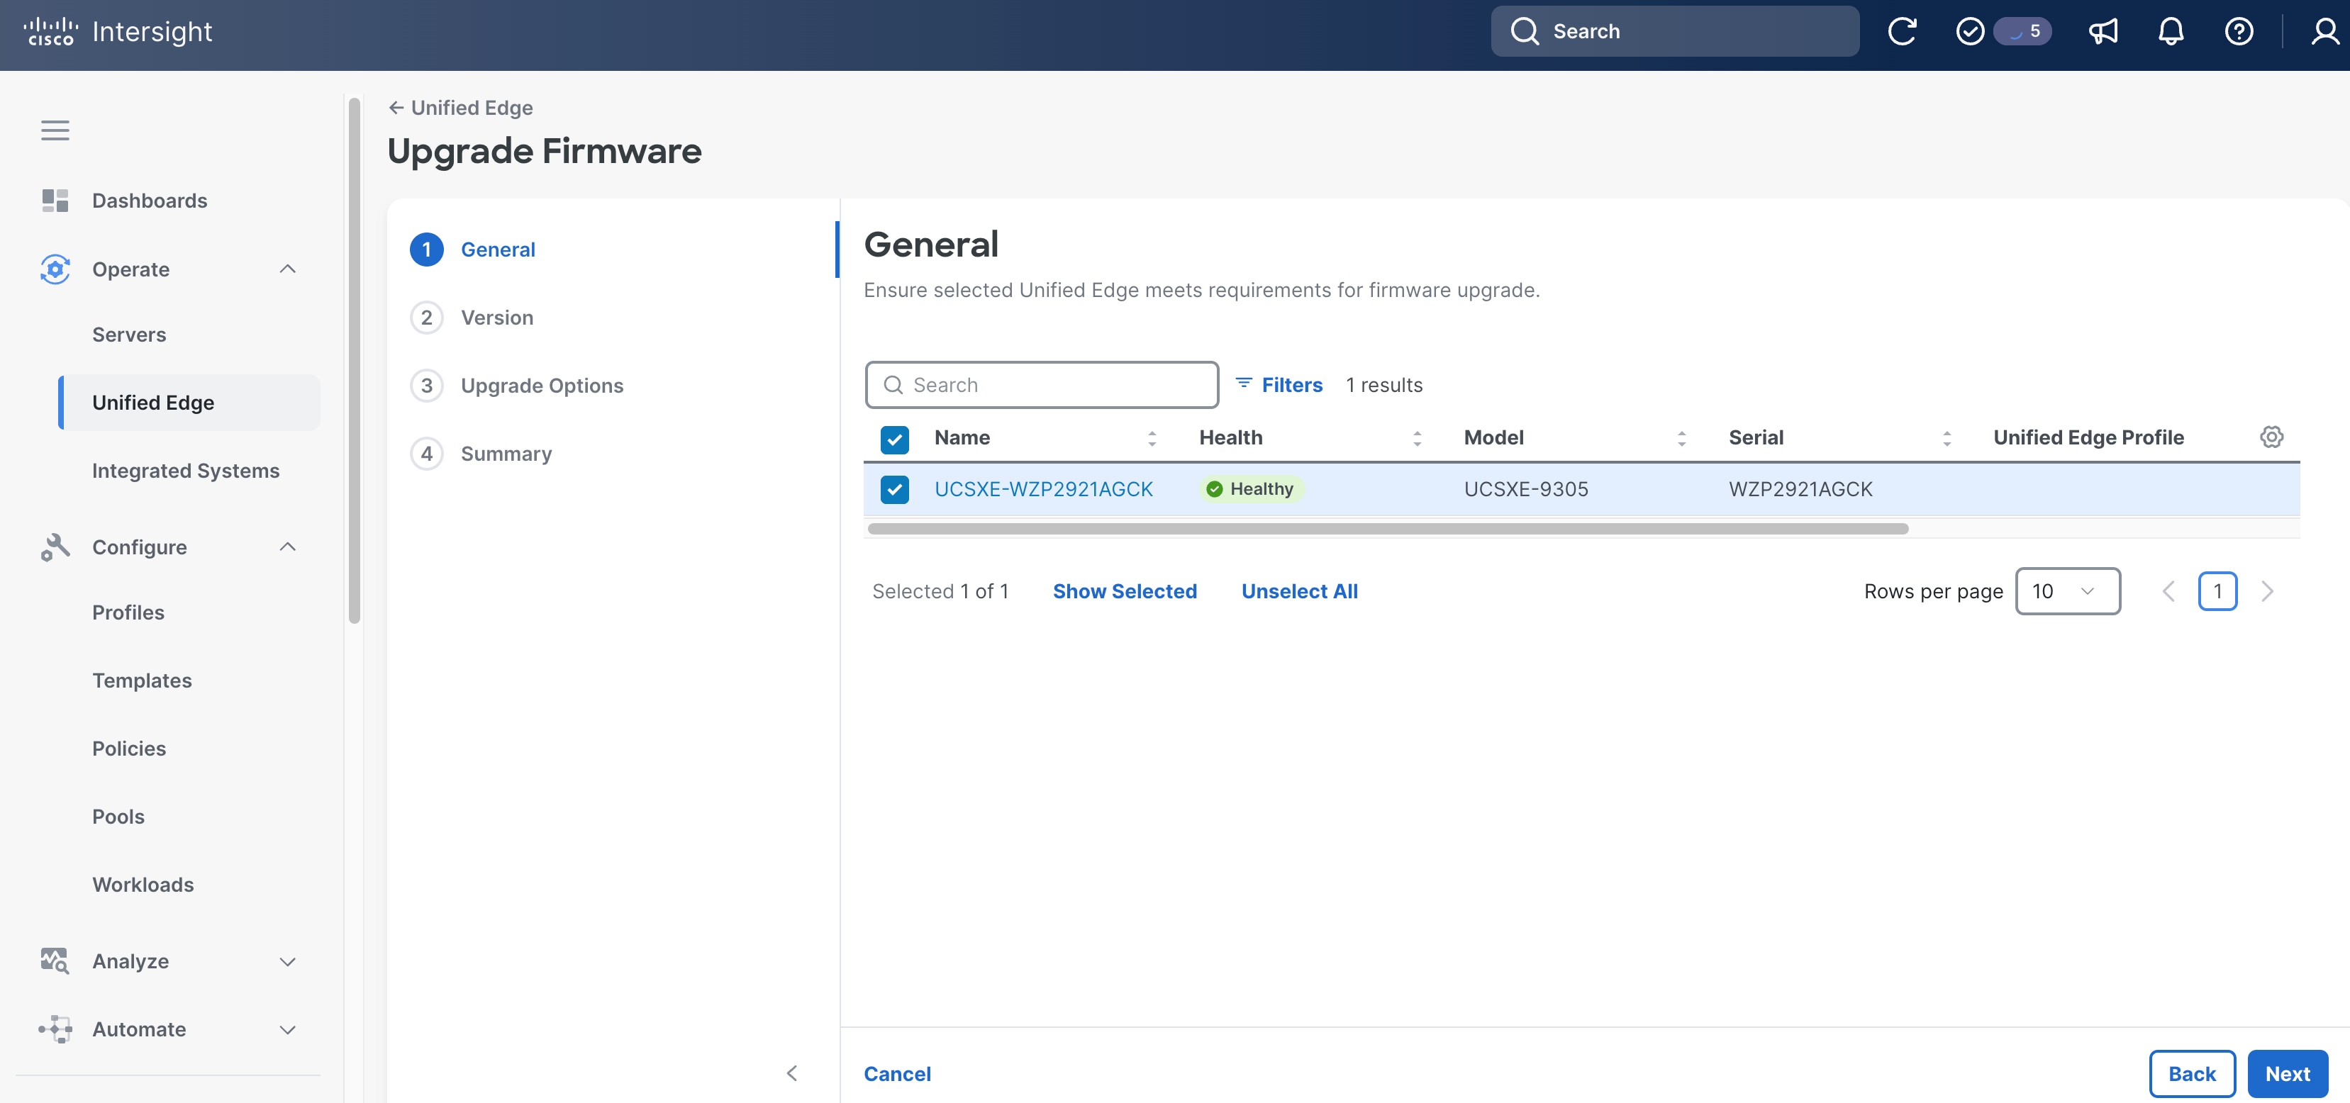The height and width of the screenshot is (1103, 2350).
Task: Click the Configure wrench icon
Action: tap(55, 547)
